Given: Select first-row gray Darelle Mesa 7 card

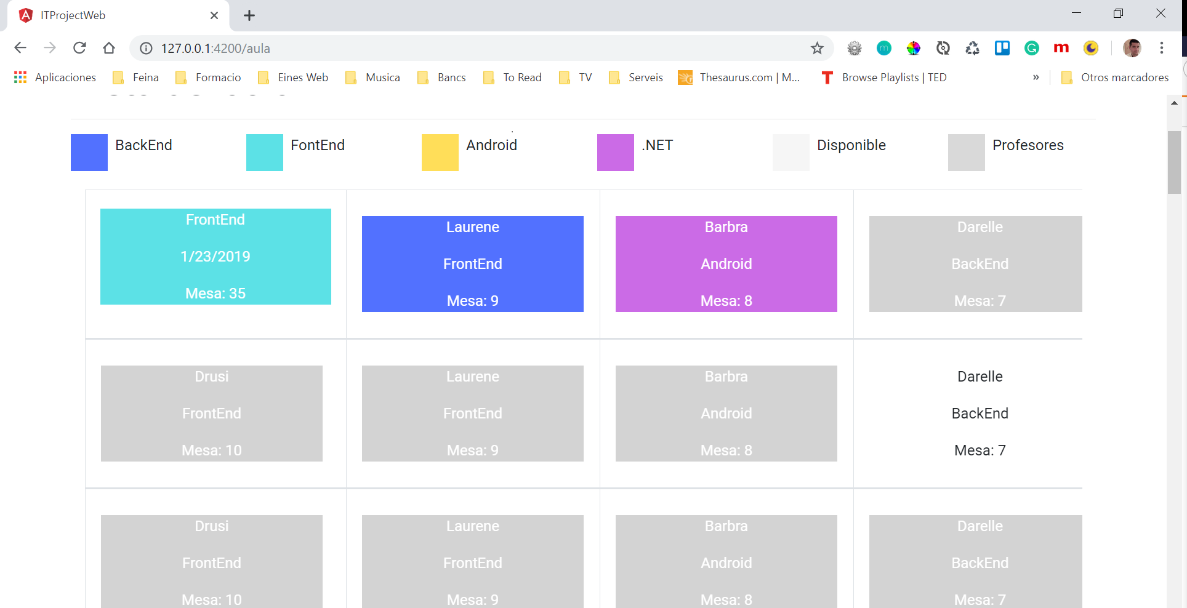Looking at the screenshot, I should point(976,264).
